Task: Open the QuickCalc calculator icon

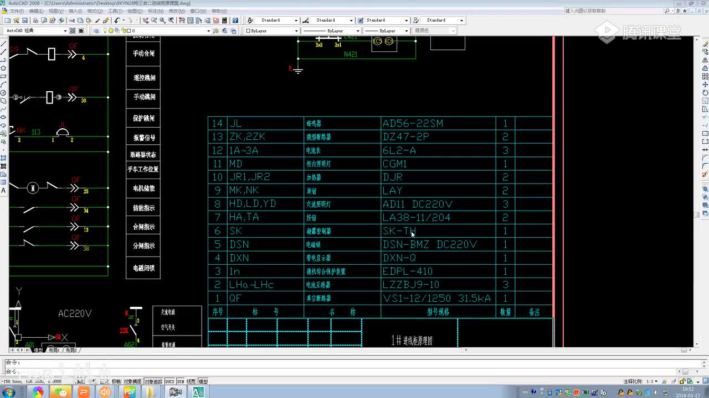Action: point(224,20)
